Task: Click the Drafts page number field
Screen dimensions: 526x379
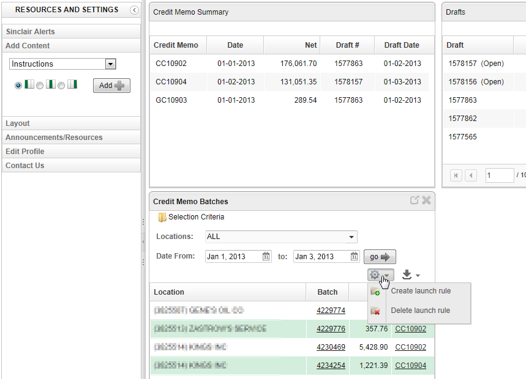Action: tap(500, 175)
